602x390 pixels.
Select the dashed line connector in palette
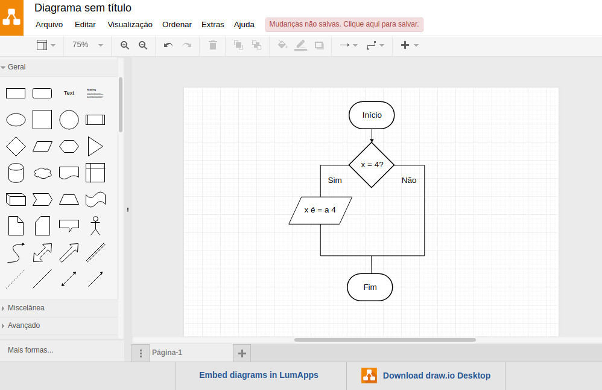pyautogui.click(x=16, y=279)
